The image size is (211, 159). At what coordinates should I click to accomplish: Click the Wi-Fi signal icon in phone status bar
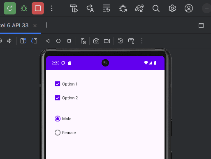pyautogui.click(x=146, y=63)
